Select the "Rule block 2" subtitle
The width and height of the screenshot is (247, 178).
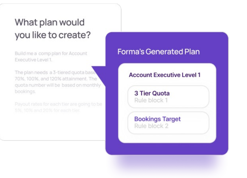(x=151, y=126)
